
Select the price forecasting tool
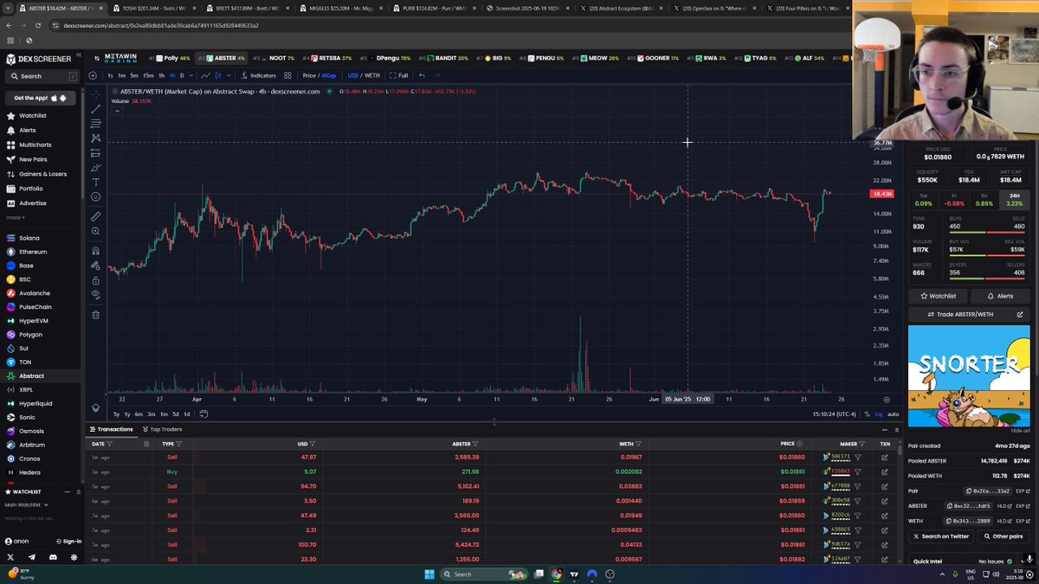coord(95,152)
